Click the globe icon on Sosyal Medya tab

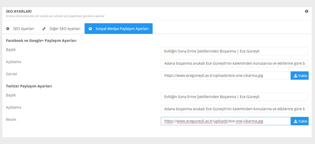pos(90,29)
